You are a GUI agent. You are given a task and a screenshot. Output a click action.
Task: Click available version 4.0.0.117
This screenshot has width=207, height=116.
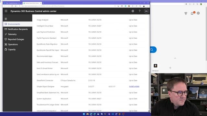112,87
